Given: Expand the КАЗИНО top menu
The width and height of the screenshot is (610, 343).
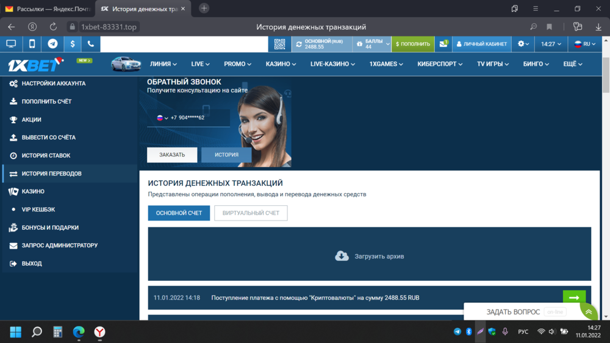Looking at the screenshot, I should (281, 64).
